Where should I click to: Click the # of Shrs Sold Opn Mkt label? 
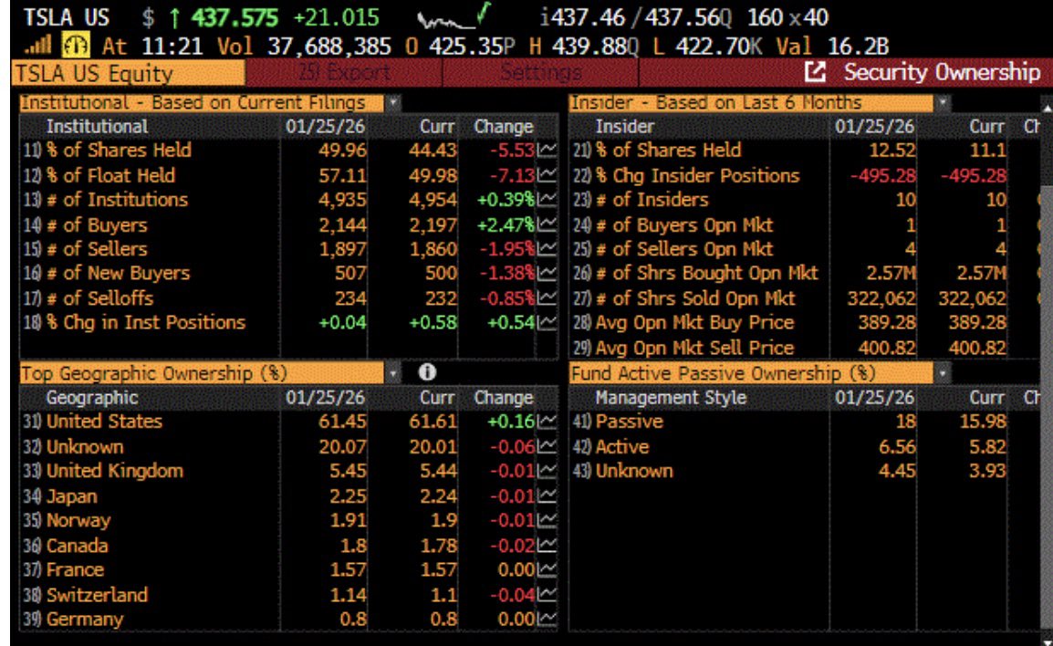click(695, 298)
